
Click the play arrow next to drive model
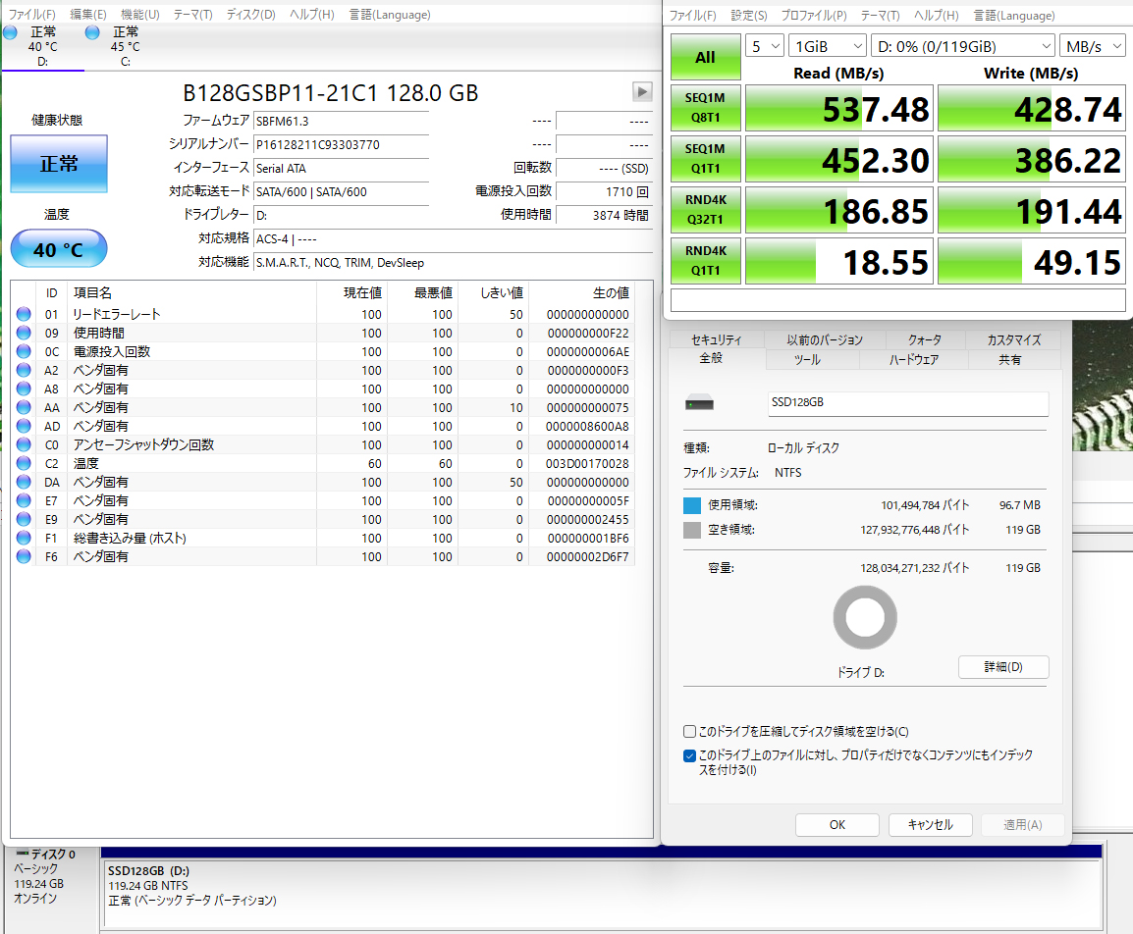642,91
